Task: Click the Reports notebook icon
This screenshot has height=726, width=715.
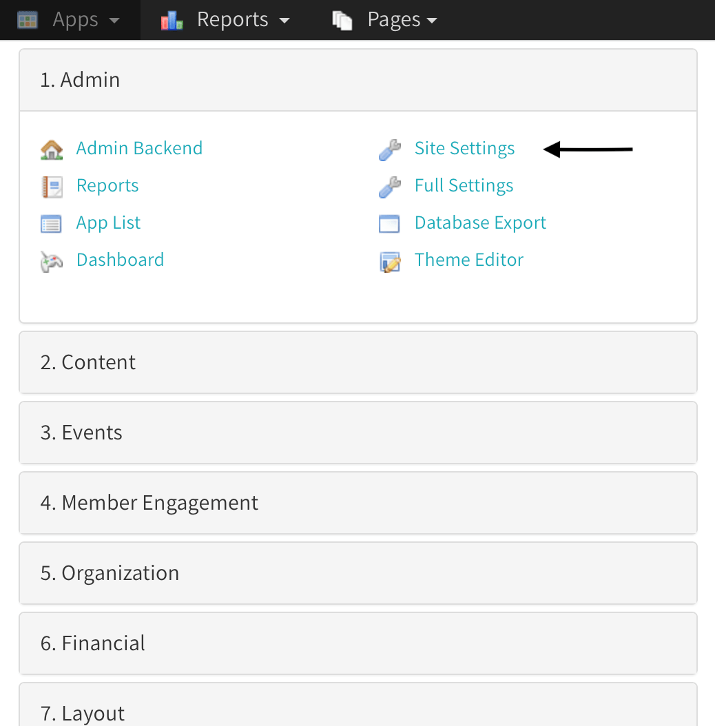Action: click(52, 185)
